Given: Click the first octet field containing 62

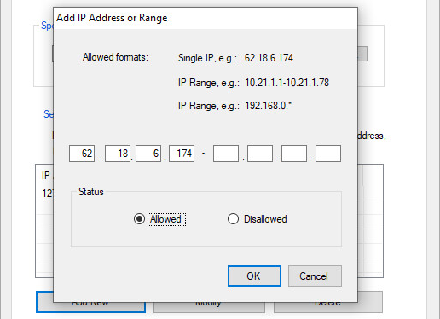Looking at the screenshot, I should pos(82,154).
